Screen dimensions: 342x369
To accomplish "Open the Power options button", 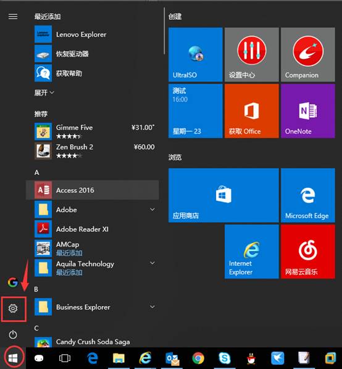I will (x=13, y=334).
